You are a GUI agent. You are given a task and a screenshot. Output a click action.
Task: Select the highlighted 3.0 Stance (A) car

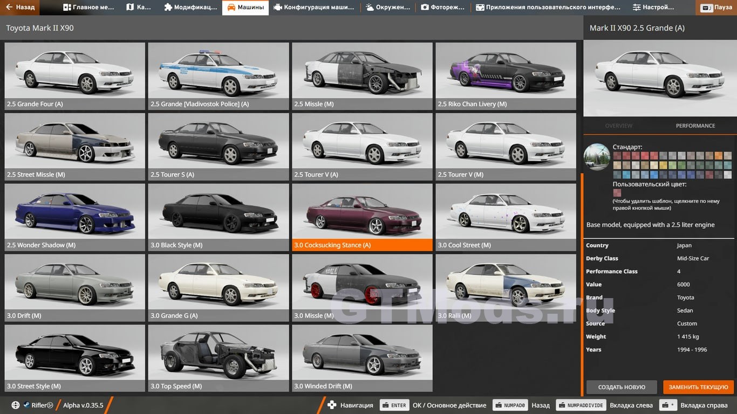pyautogui.click(x=362, y=217)
